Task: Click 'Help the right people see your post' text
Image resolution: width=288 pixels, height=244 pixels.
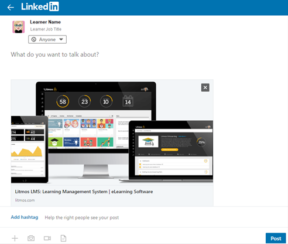Action: [82, 218]
